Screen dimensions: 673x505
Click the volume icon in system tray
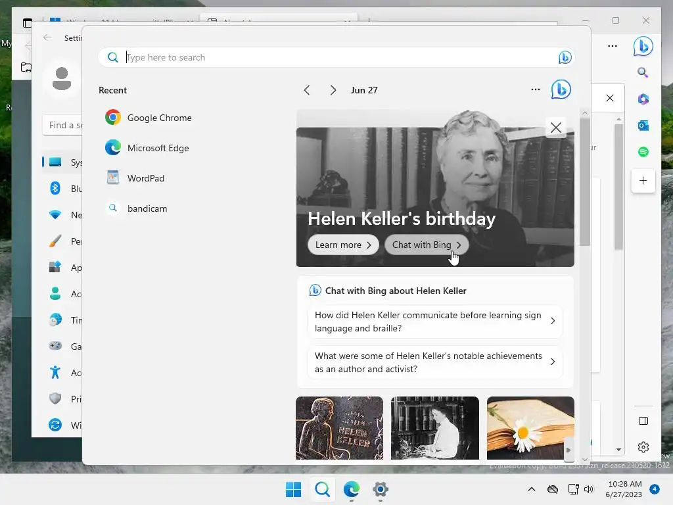click(589, 489)
